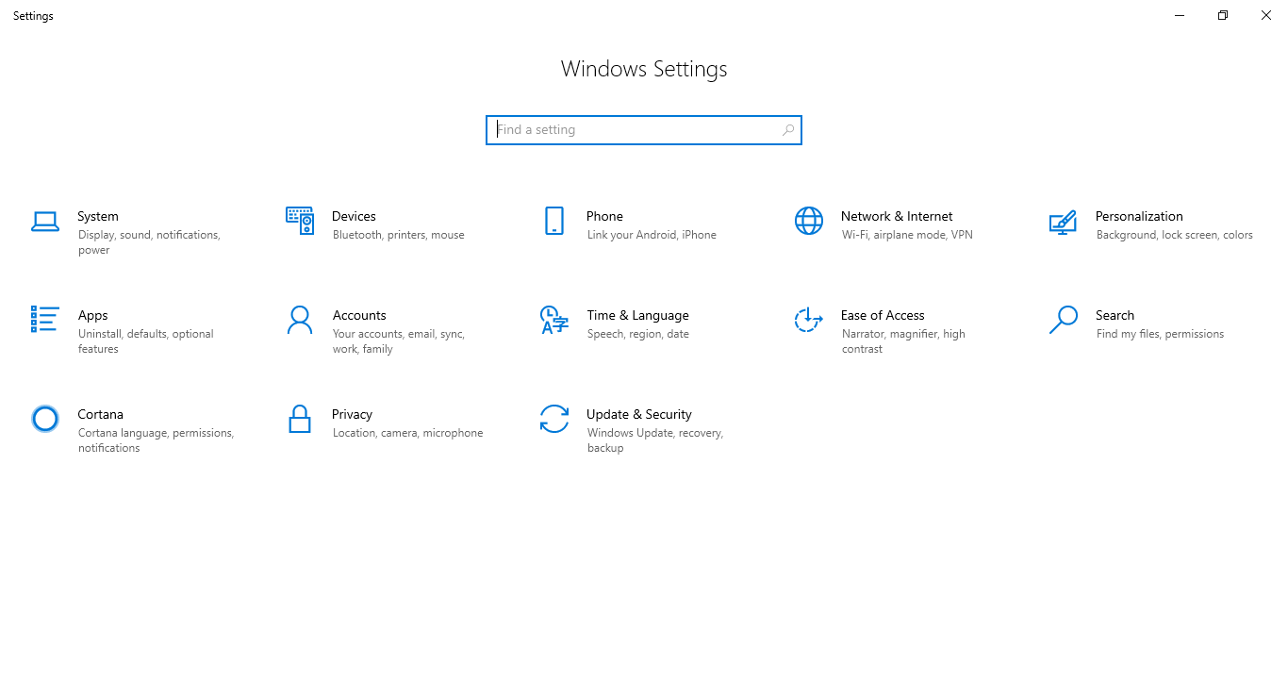
Task: Open the Update & Security title
Action: tap(639, 414)
